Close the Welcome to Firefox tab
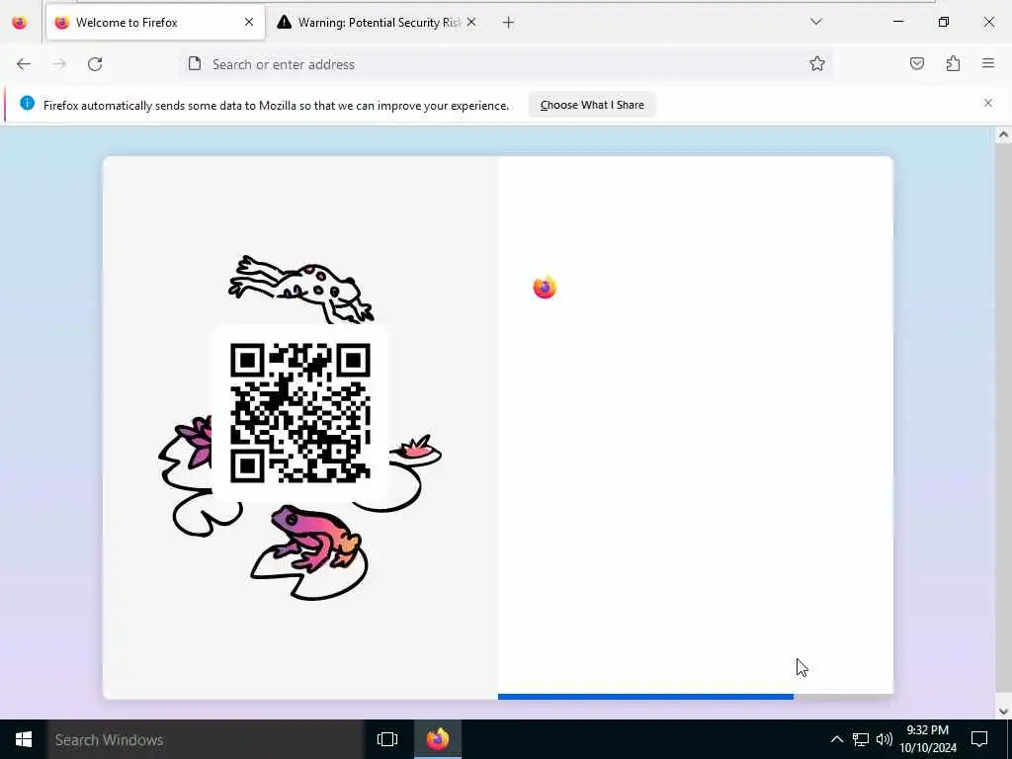 (249, 22)
